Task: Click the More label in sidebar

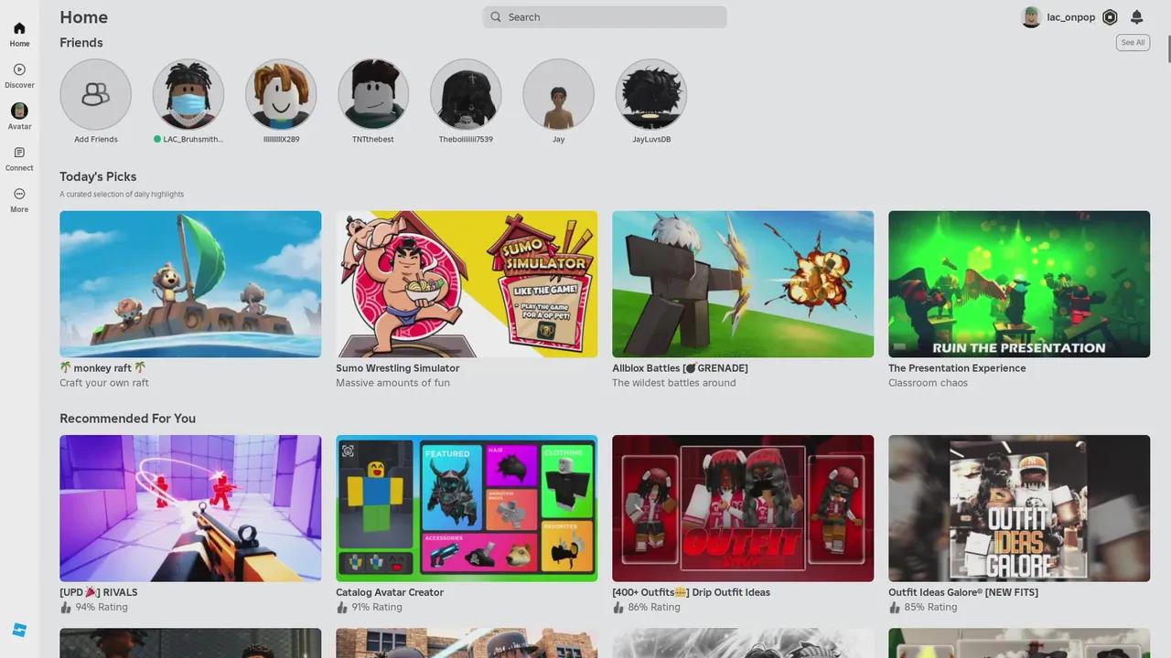Action: (19, 209)
